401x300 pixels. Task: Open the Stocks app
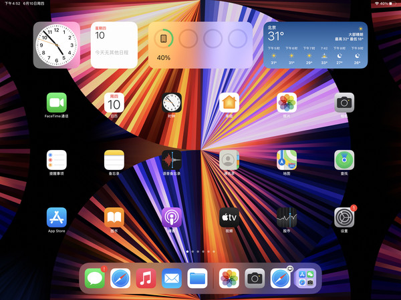287,217
